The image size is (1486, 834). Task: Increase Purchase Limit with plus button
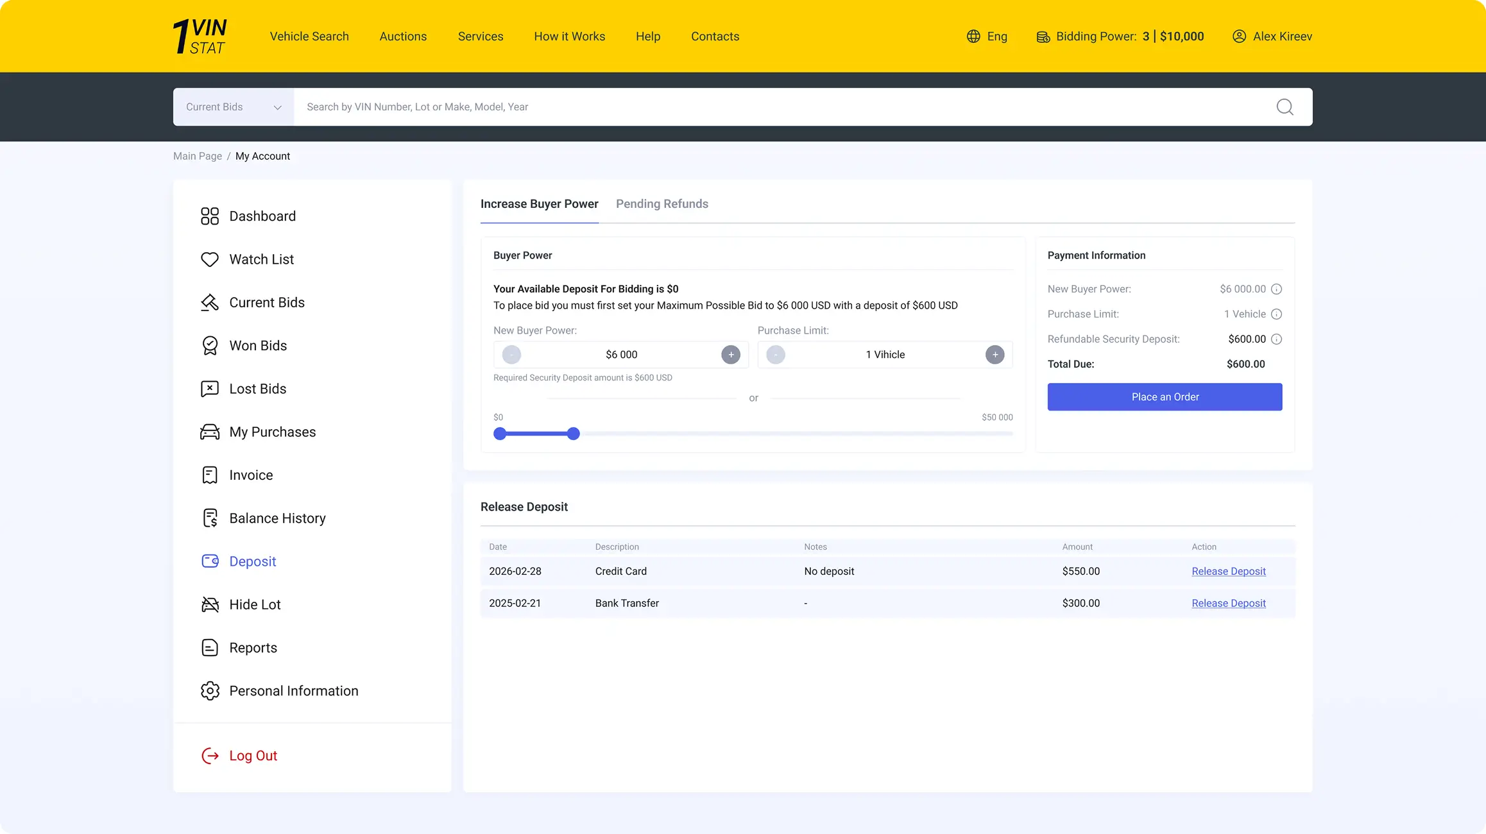tap(995, 355)
